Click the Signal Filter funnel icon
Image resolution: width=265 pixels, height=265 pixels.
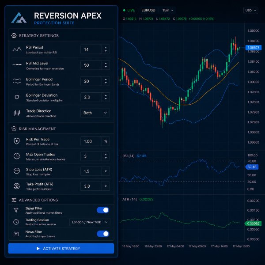[16, 210]
